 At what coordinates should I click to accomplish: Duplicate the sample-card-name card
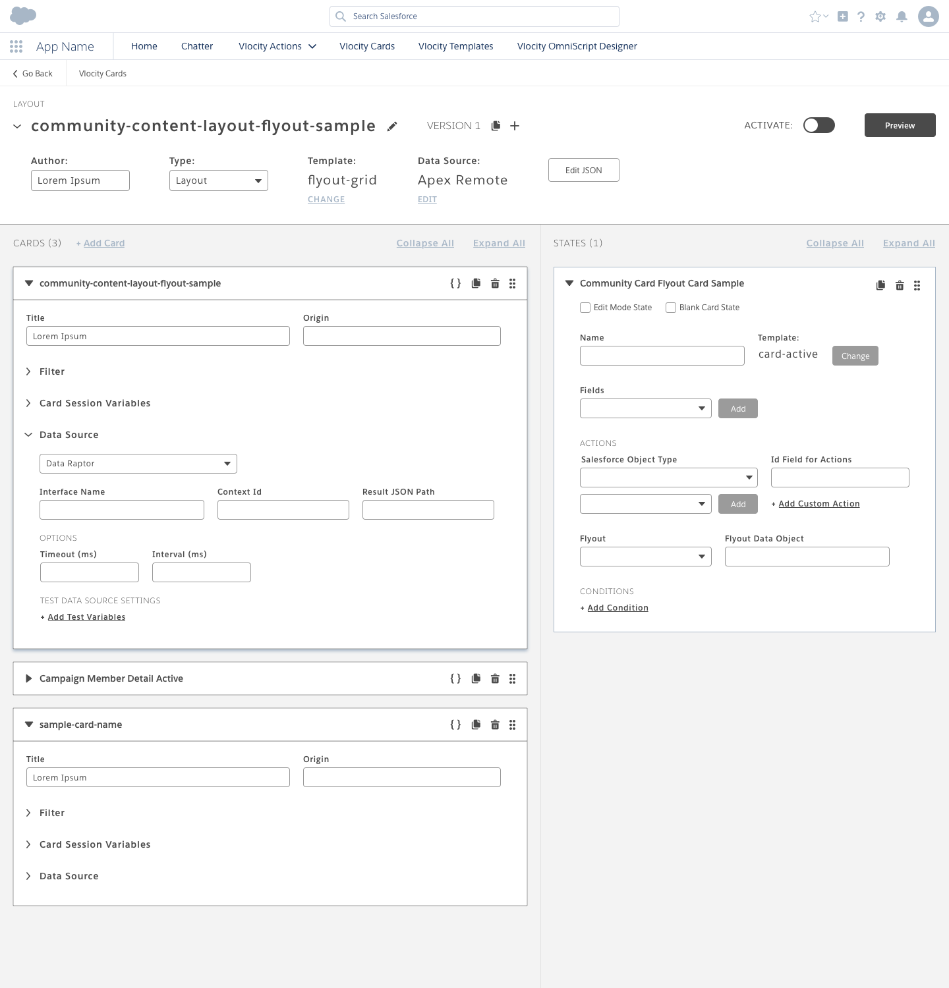476,725
